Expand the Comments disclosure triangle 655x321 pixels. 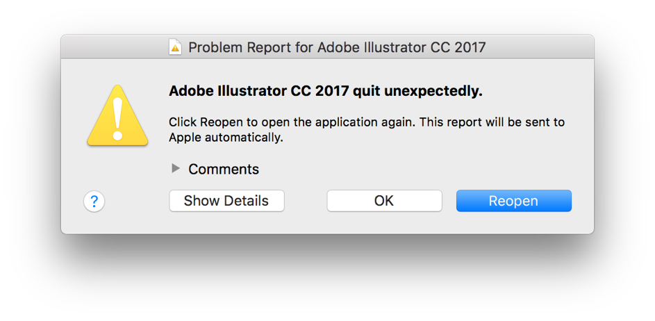(x=176, y=169)
